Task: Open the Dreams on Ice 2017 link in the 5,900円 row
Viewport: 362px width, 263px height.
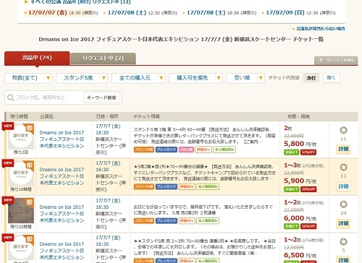Action: (62, 176)
